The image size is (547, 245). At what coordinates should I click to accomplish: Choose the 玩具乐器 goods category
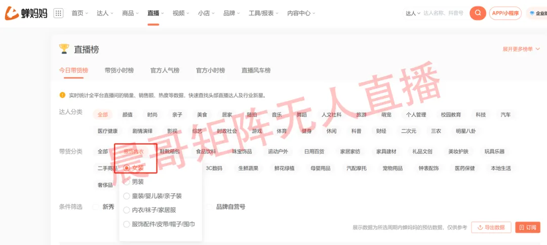pyautogui.click(x=494, y=151)
